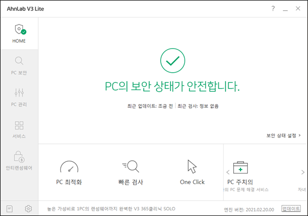This screenshot has width=308, height=216.
Task: Run One Click cursor icon
Action: tap(192, 166)
